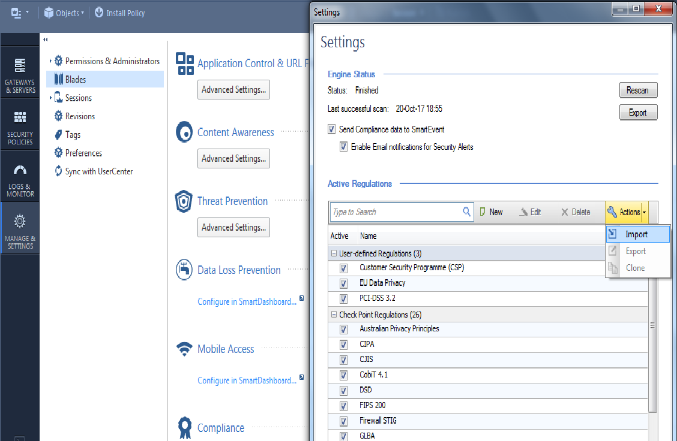Click the Rescan button
The height and width of the screenshot is (441, 677).
point(638,90)
